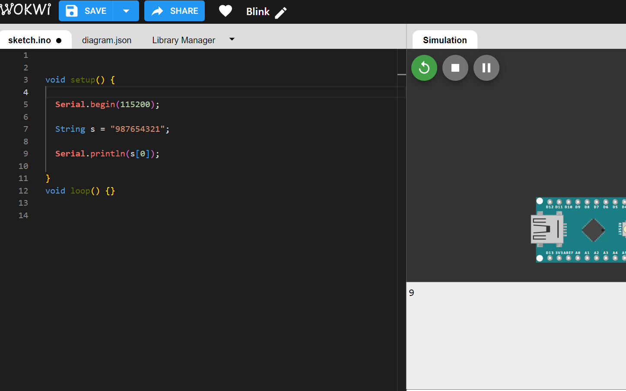Click the Share arrow icon
This screenshot has height=391, width=626.
click(157, 11)
